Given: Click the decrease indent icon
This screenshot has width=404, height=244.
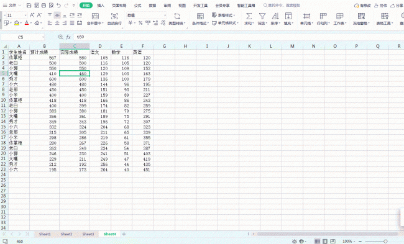Looking at the screenshot, I should coord(72,15).
